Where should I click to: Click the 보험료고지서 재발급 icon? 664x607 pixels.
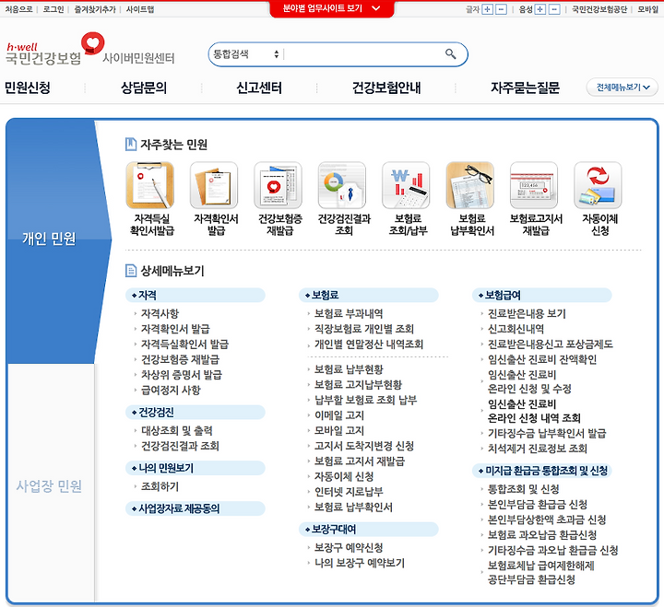tap(534, 185)
